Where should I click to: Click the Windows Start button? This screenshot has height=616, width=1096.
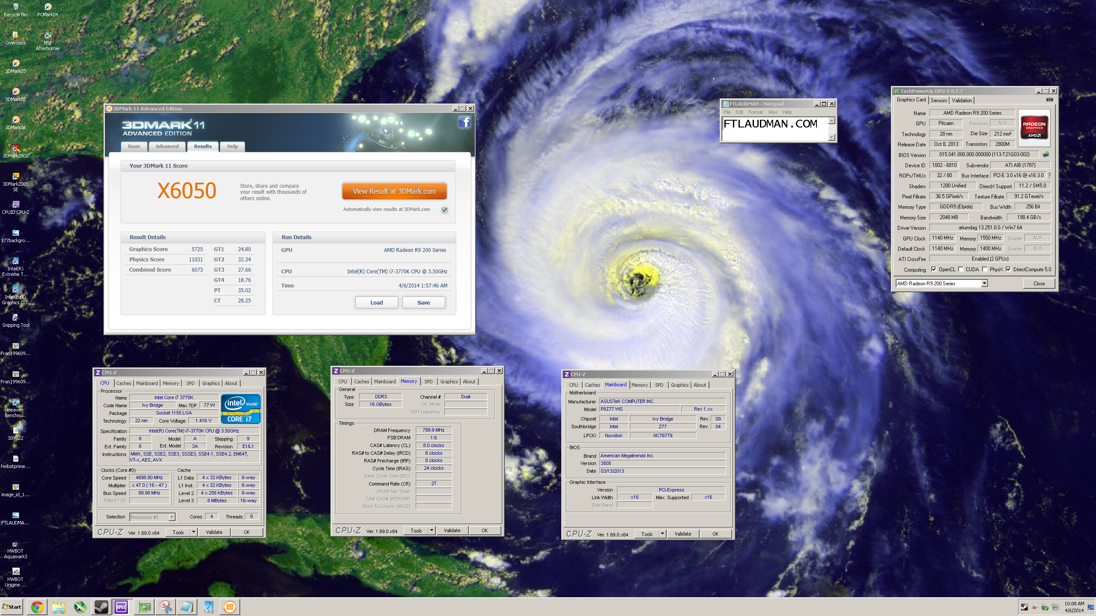pos(12,607)
